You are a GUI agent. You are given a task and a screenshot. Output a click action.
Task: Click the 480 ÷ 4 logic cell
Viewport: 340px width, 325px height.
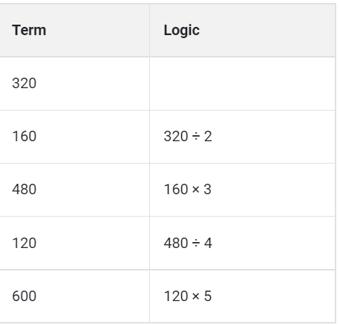(242, 243)
